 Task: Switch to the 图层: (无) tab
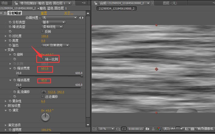pyautogui.click(x=170, y=3)
